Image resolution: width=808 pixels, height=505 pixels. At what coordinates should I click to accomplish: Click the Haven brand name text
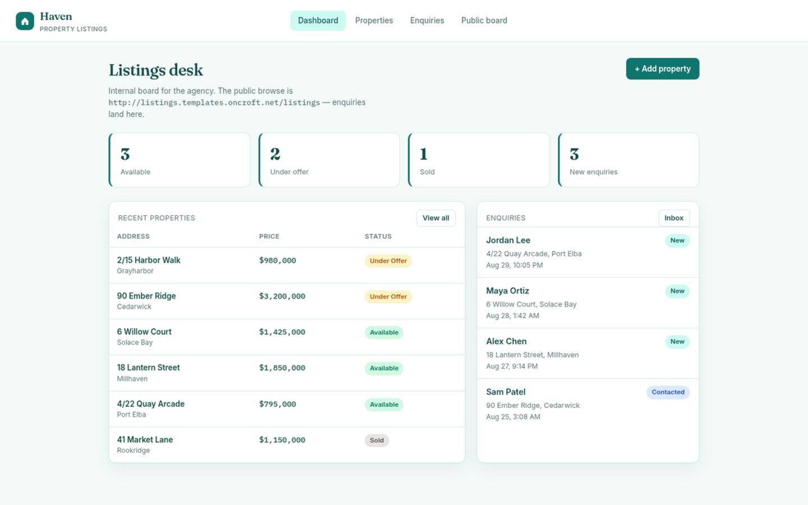tap(56, 16)
